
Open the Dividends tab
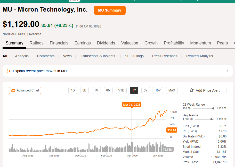pos(106,43)
